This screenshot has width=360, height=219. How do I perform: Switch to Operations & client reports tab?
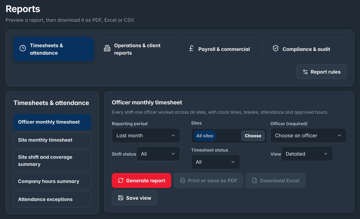click(138, 49)
